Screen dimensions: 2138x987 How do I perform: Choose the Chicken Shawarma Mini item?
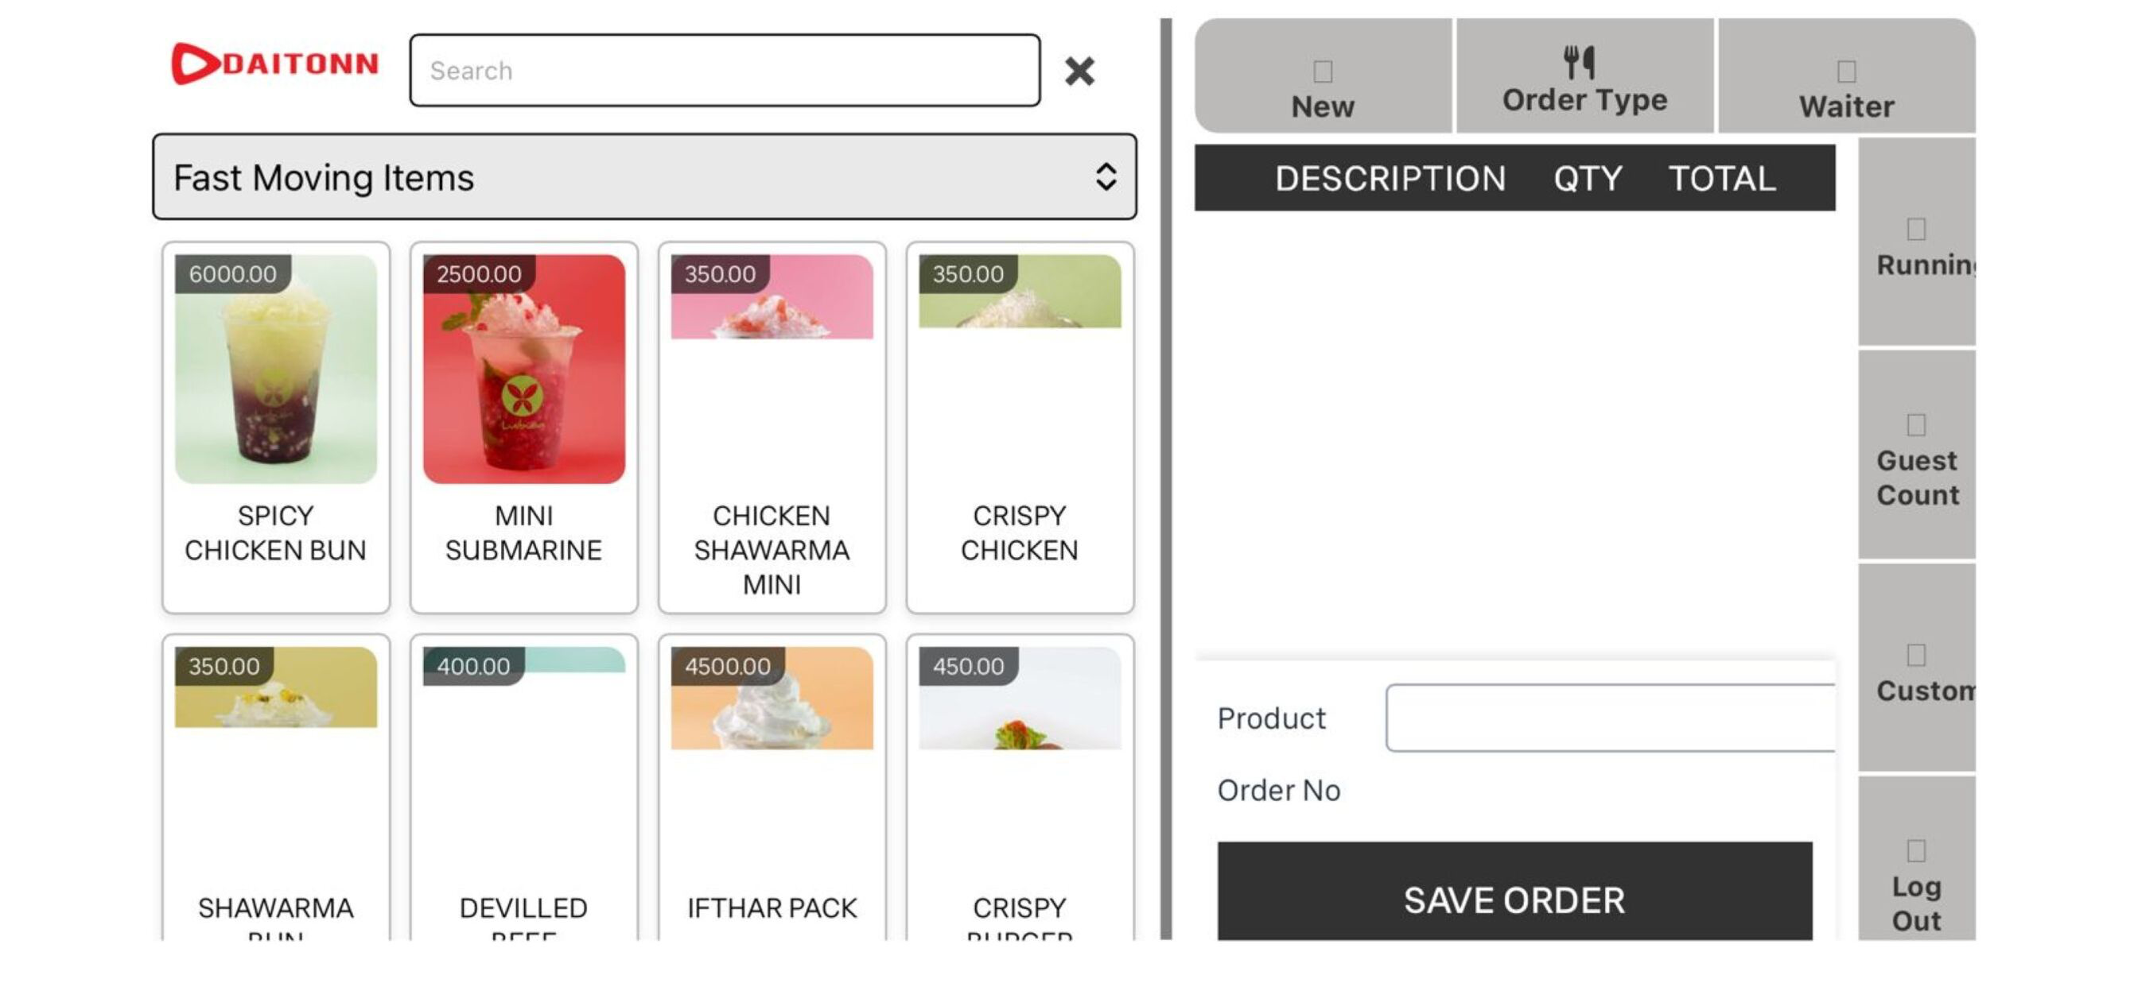[772, 428]
